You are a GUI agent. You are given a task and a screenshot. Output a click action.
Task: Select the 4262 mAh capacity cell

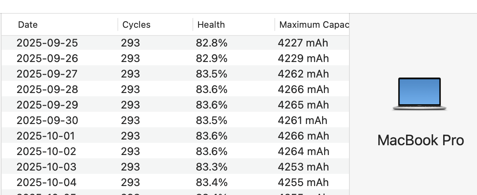(303, 74)
